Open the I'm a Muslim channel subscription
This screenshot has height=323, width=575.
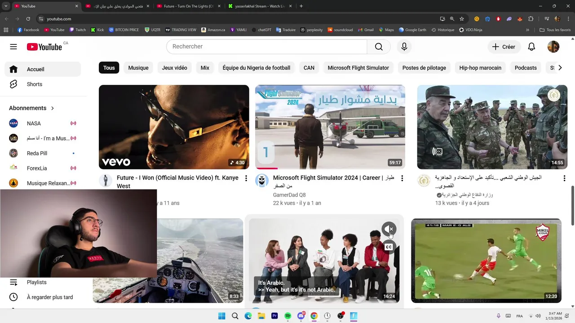pyautogui.click(x=43, y=138)
